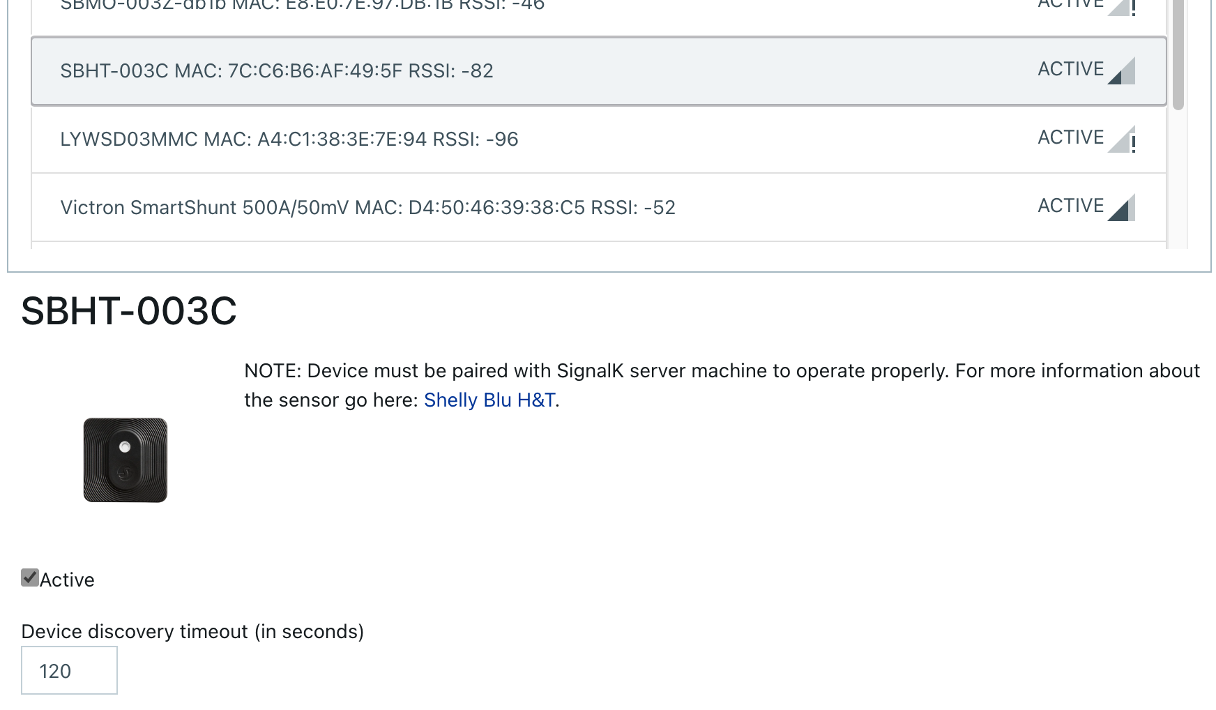Click the ACTIVE status on LYWSD03MMC row

tap(1070, 137)
